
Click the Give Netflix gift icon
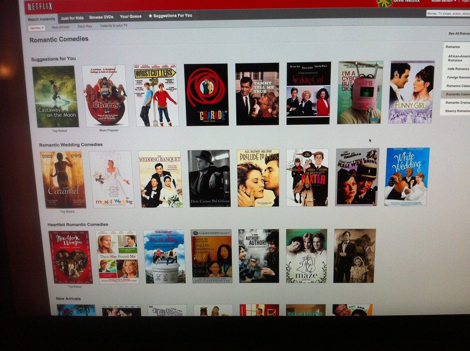(384, 3)
